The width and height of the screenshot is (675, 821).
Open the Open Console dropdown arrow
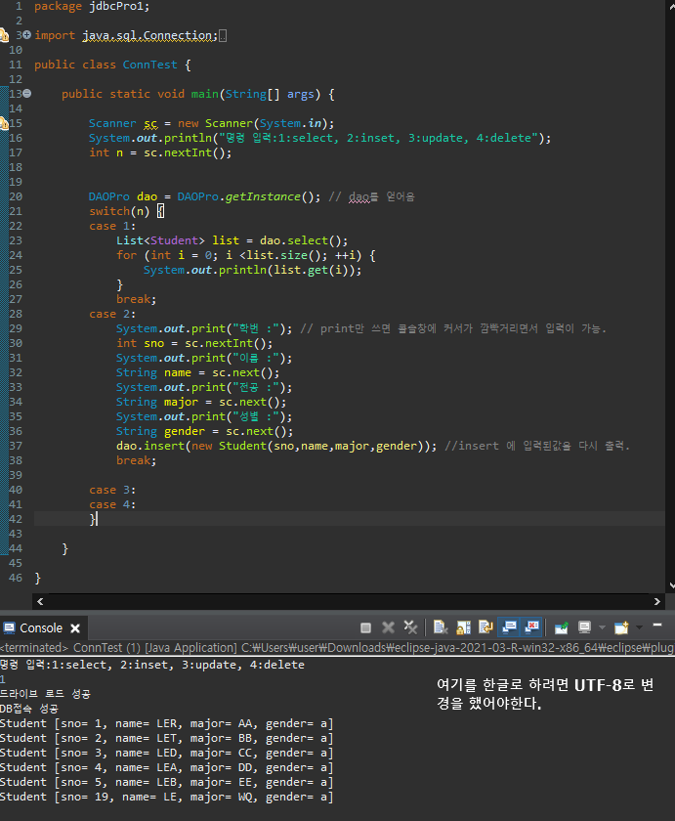point(640,627)
